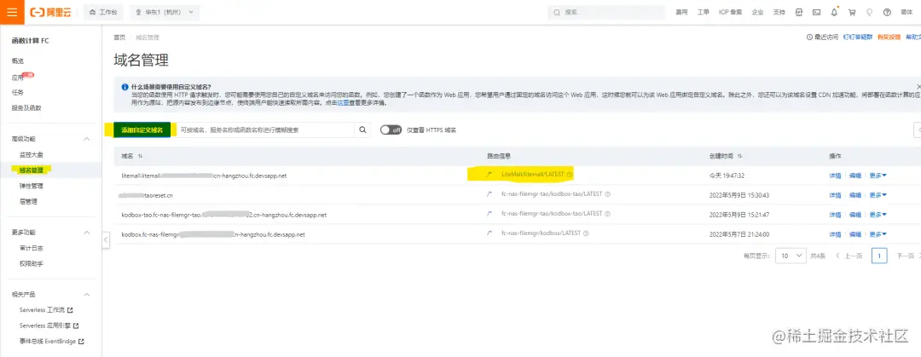Screen dimensions: 921x357
Task: Open 事件总线 EventBridge external link
Action: [51, 341]
